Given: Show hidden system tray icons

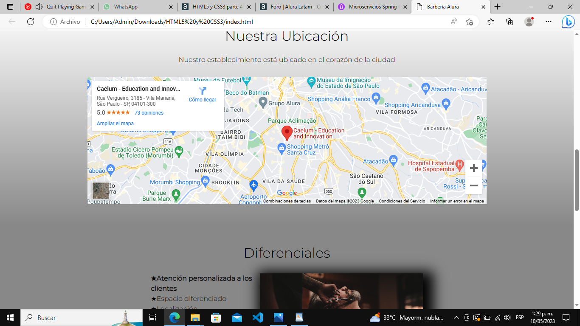Looking at the screenshot, I should pyautogui.click(x=456, y=318).
